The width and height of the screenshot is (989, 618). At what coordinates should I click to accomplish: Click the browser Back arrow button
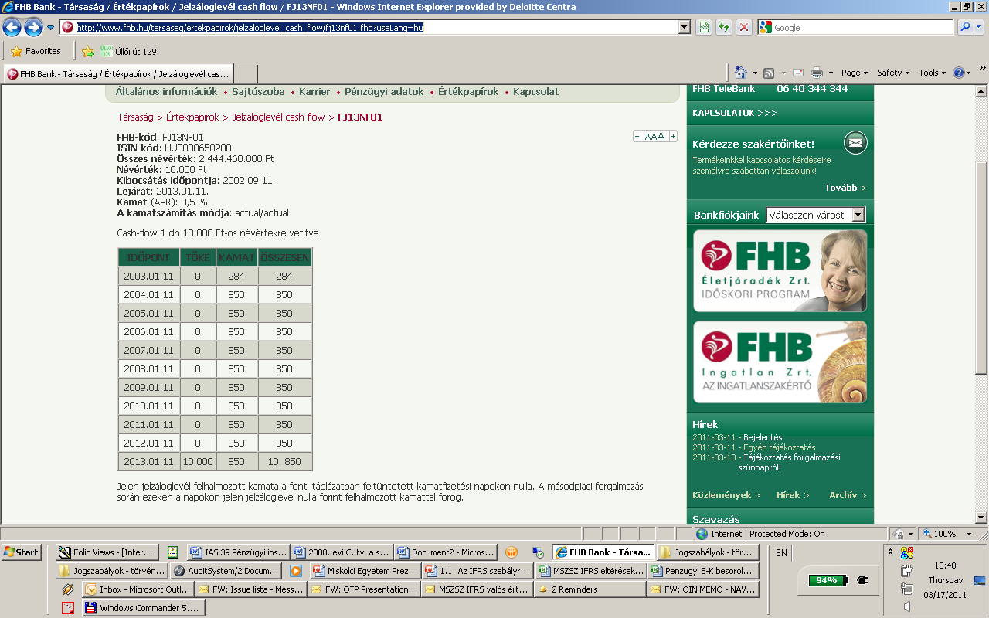(x=12, y=28)
